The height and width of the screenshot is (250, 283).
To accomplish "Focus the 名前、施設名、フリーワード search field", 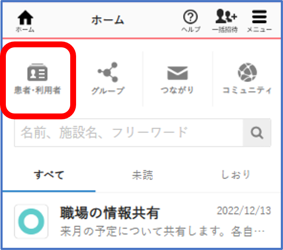I will click(129, 133).
